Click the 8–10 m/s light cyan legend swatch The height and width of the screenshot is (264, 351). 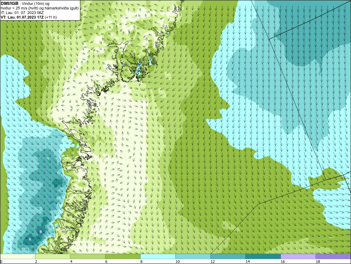tap(158, 256)
